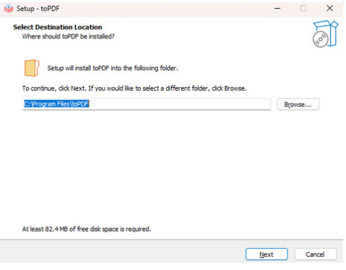Open the Browse folder dialog
Viewport: 346px width, 270px height.
298,104
